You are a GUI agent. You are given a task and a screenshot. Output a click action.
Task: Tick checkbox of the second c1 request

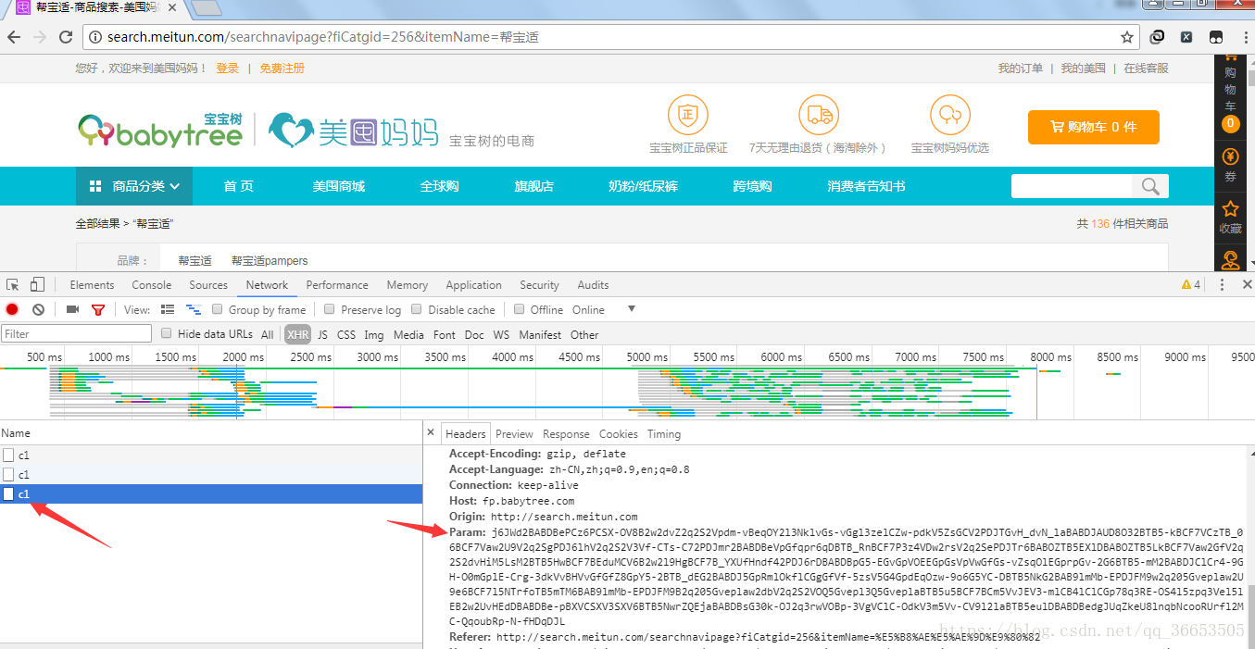[8, 474]
